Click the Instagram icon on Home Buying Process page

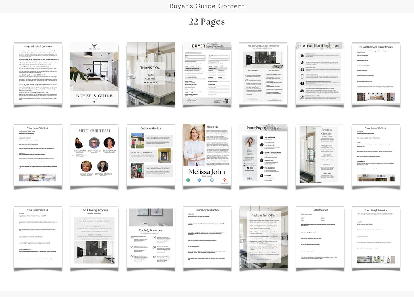(251, 168)
